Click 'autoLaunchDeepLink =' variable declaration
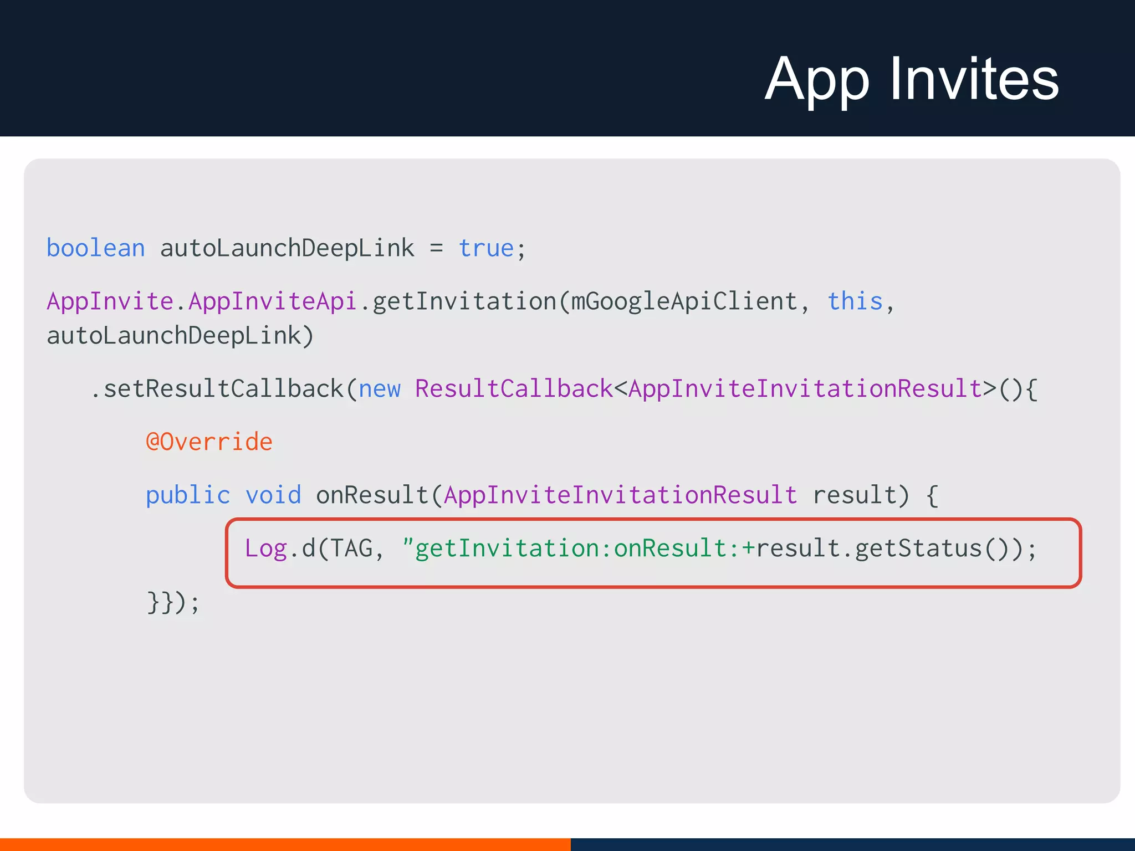The height and width of the screenshot is (851, 1135). (x=302, y=248)
